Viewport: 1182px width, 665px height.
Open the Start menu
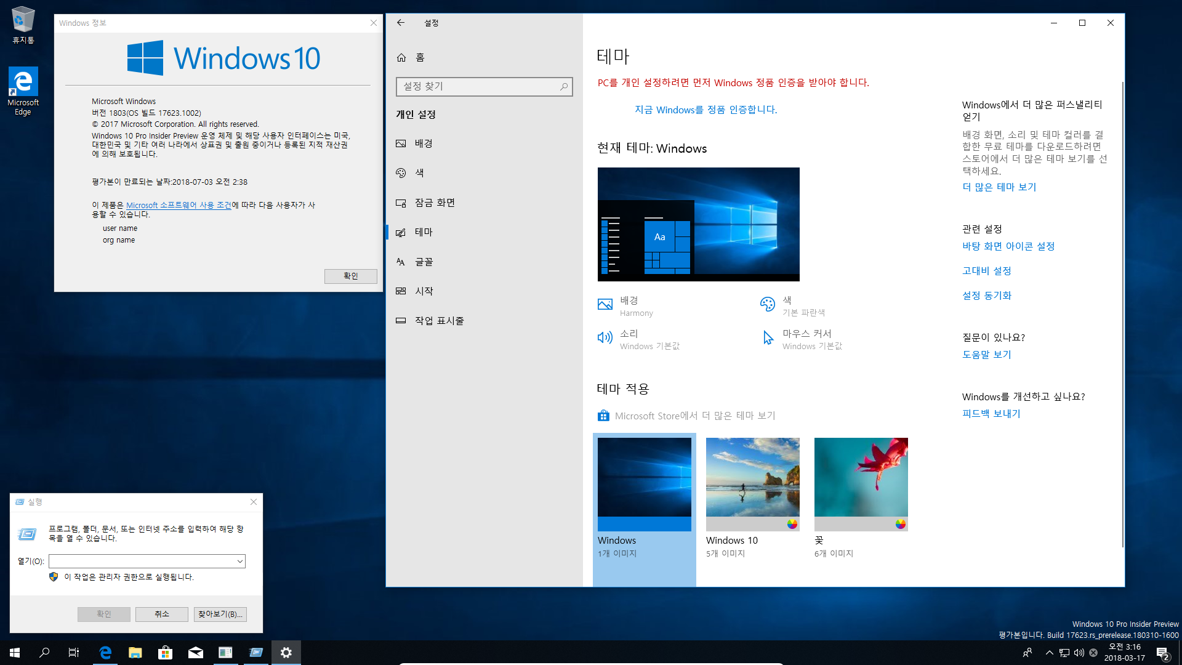(15, 653)
